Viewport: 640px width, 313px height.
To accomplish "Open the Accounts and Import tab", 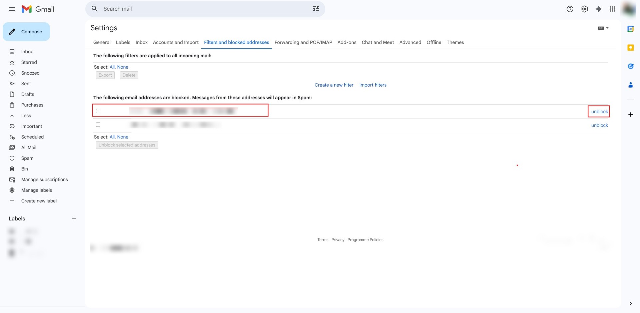I will [x=176, y=42].
